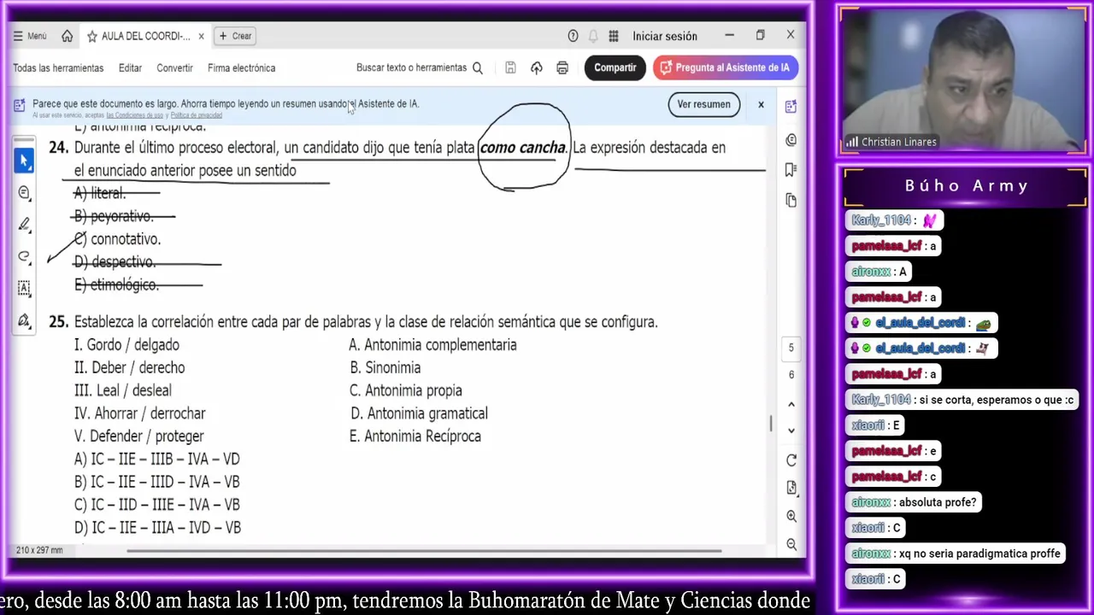This screenshot has width=1094, height=615.
Task: Click the Crear button
Action: [x=235, y=36]
